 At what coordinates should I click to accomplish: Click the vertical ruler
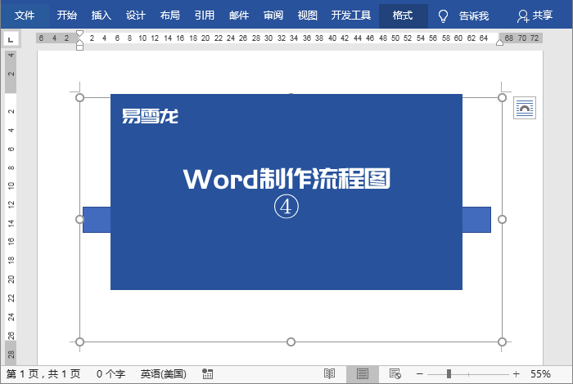(11, 207)
